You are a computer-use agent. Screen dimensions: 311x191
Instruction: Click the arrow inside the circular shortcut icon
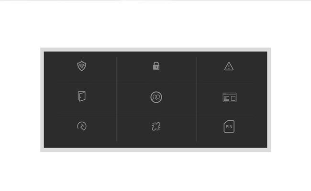tap(82, 126)
